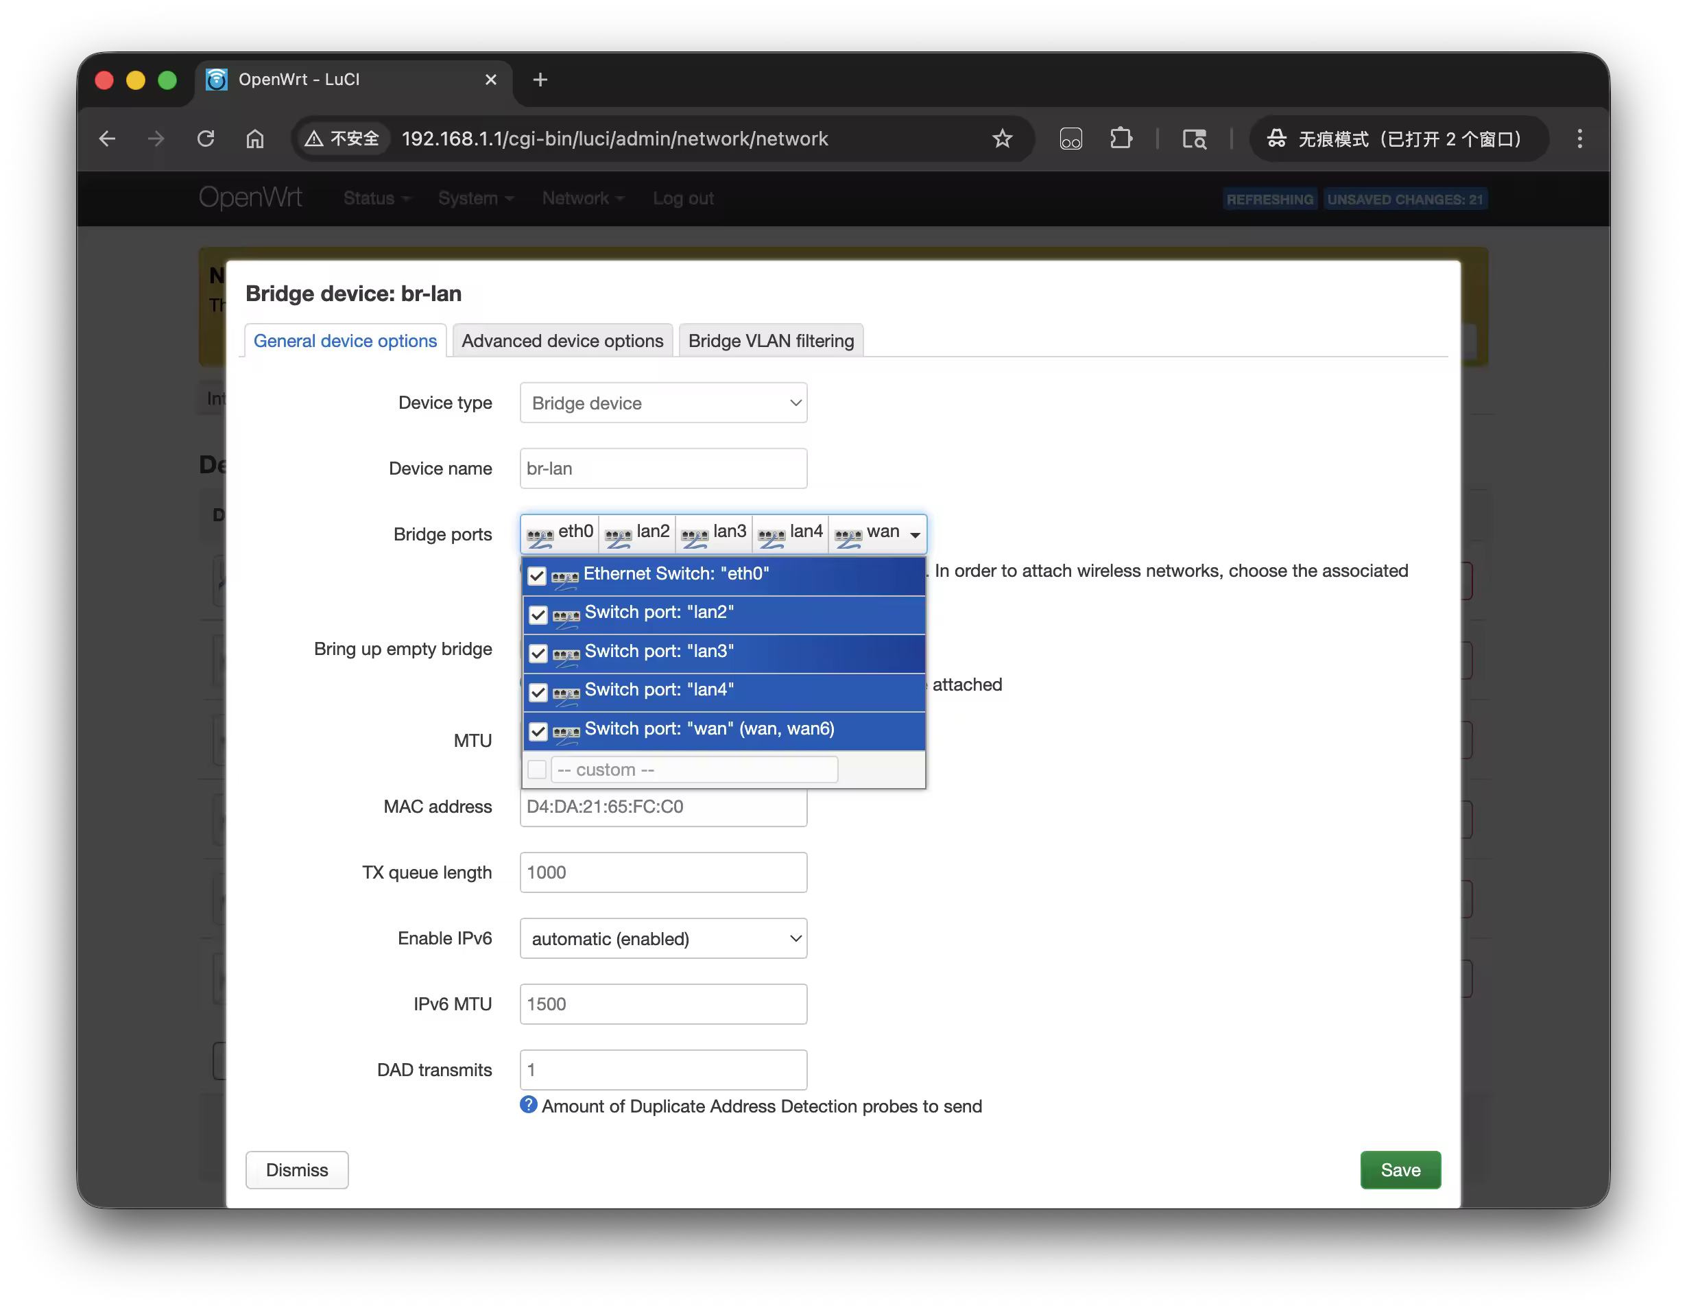Expand the System menu
This screenshot has width=1687, height=1310.
[x=476, y=198]
